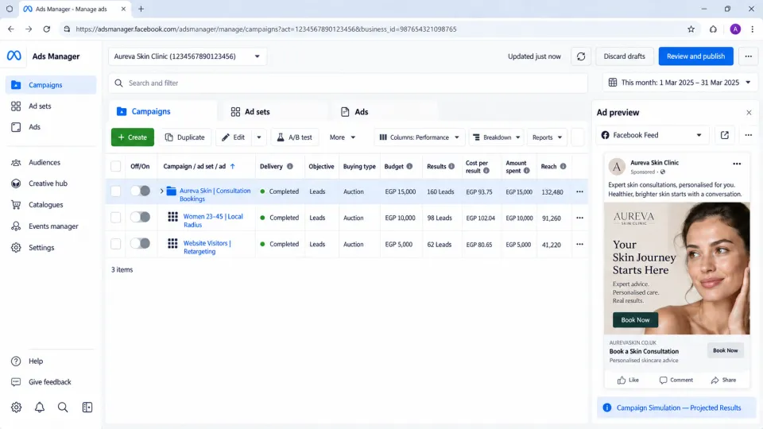This screenshot has height=429, width=763.
Task: Toggle on Women 23-45 Local Radius
Action: click(x=140, y=217)
